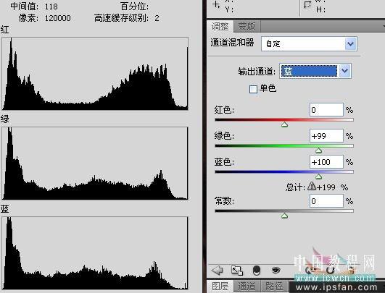Screen dimensions: 385x293
Task: Click the 总计 +199 % readout
Action: (332, 187)
